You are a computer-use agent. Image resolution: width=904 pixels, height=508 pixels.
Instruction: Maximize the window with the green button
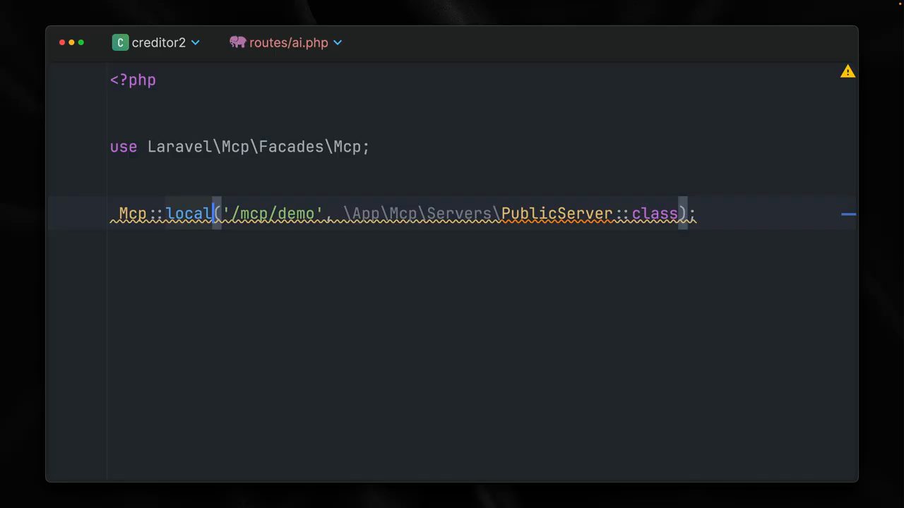point(81,42)
